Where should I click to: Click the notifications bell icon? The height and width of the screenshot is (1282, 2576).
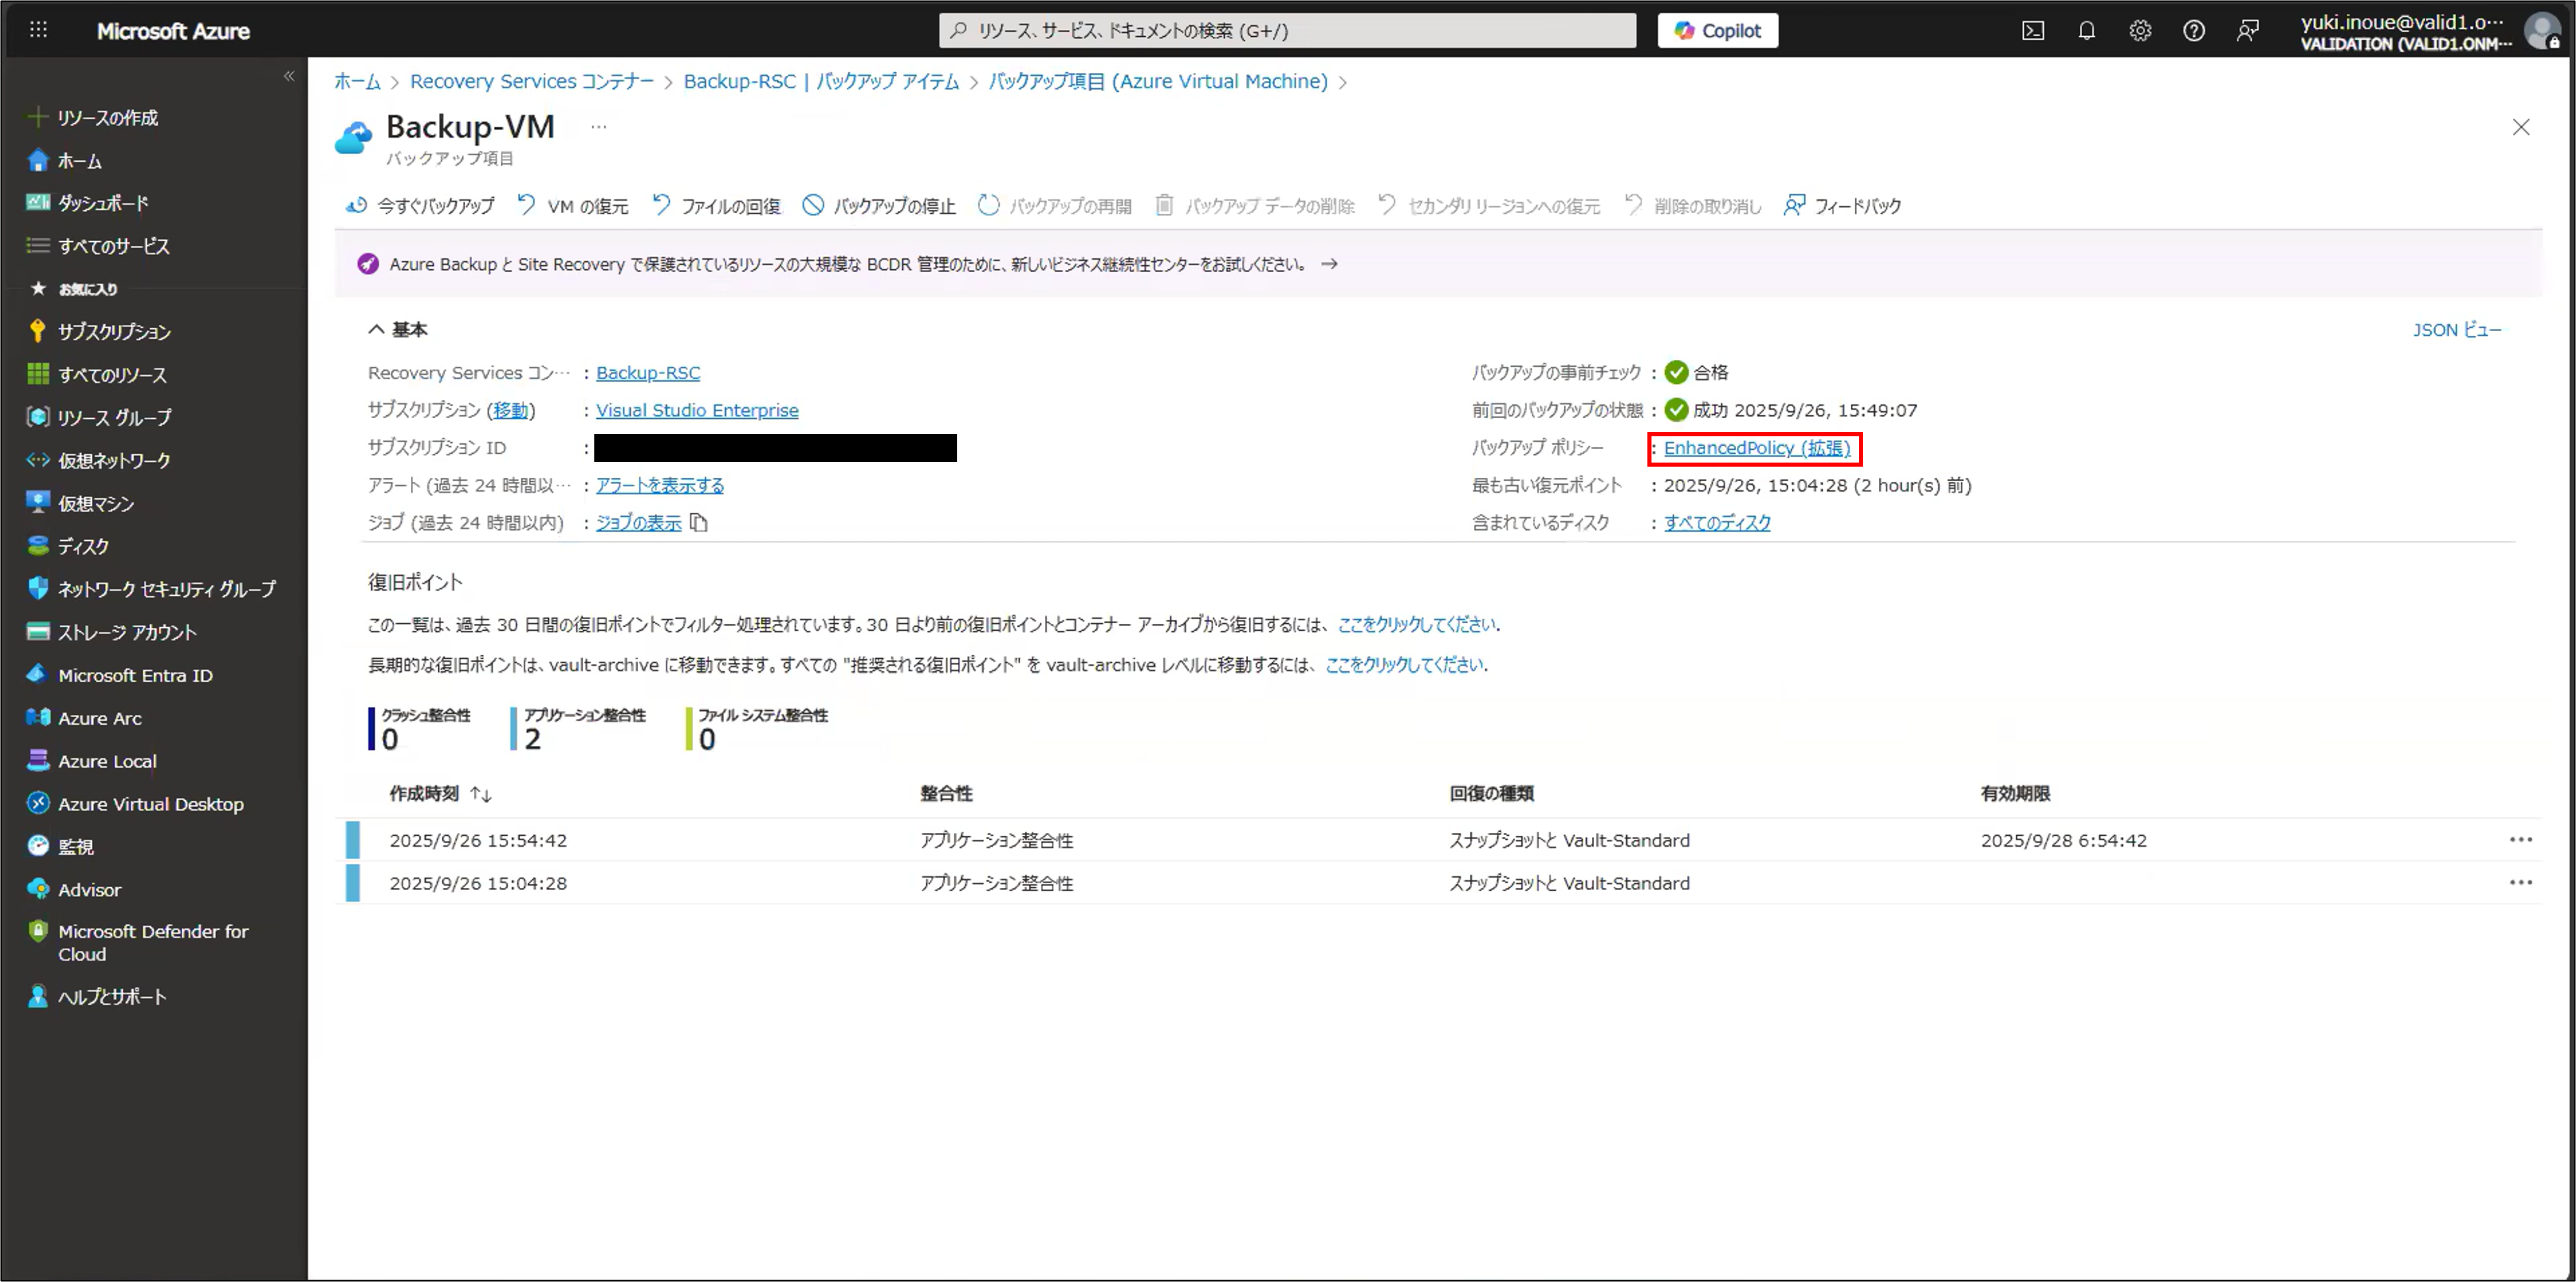tap(2086, 31)
